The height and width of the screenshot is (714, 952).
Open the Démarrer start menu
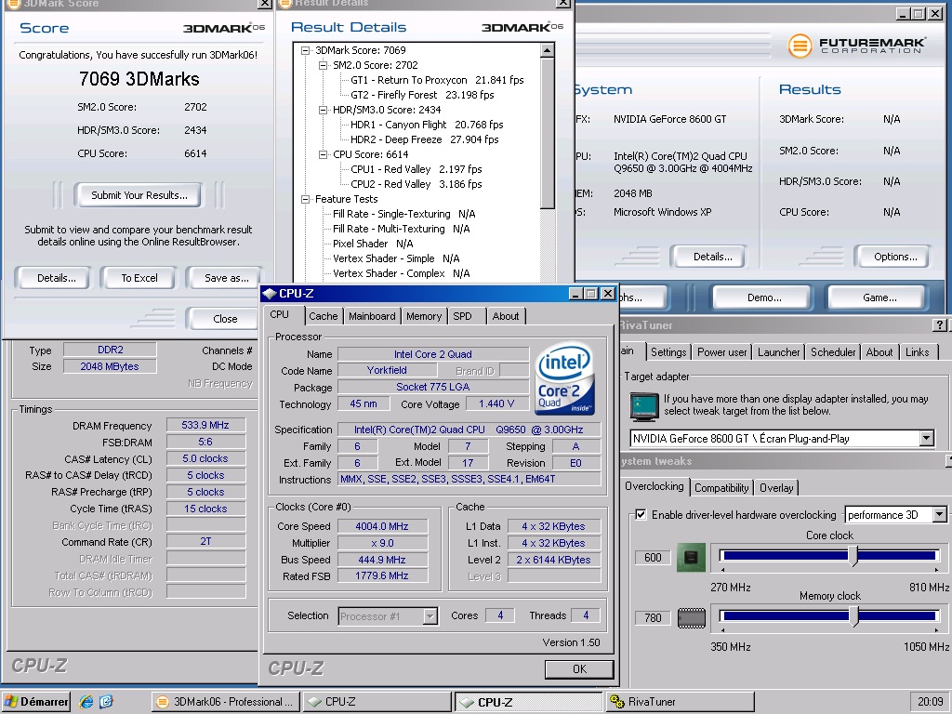pyautogui.click(x=36, y=702)
